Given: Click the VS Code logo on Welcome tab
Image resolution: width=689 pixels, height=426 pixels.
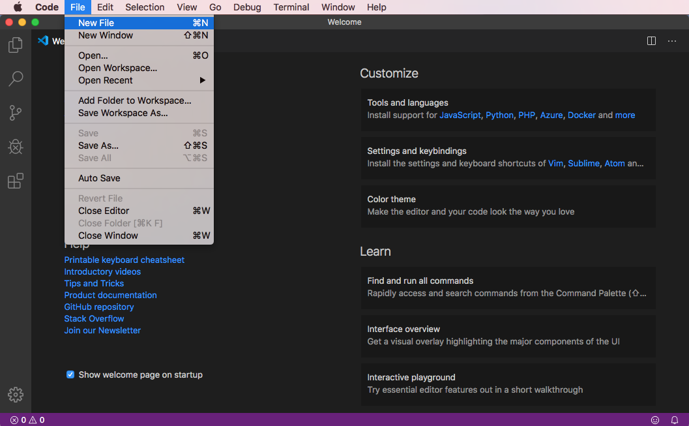Looking at the screenshot, I should click(x=43, y=41).
